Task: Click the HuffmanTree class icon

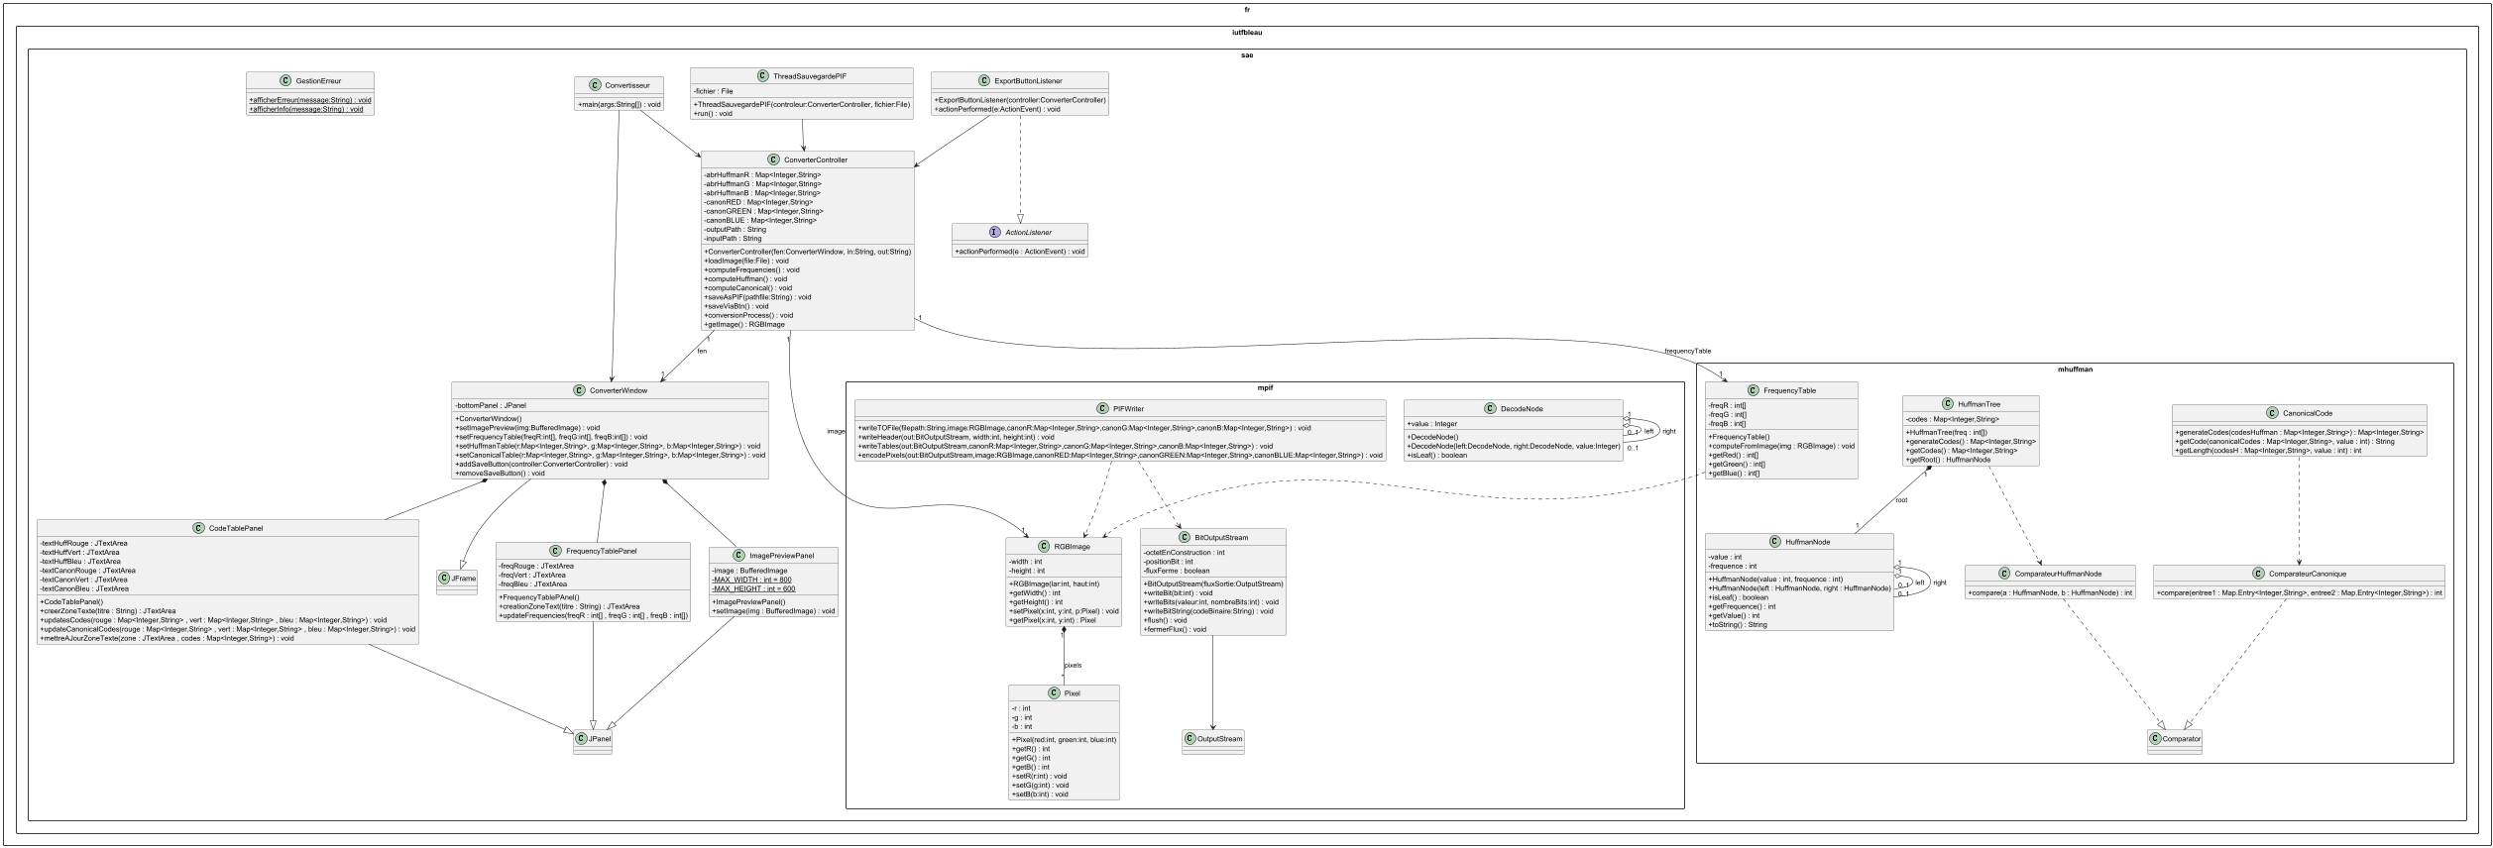Action: (1948, 404)
